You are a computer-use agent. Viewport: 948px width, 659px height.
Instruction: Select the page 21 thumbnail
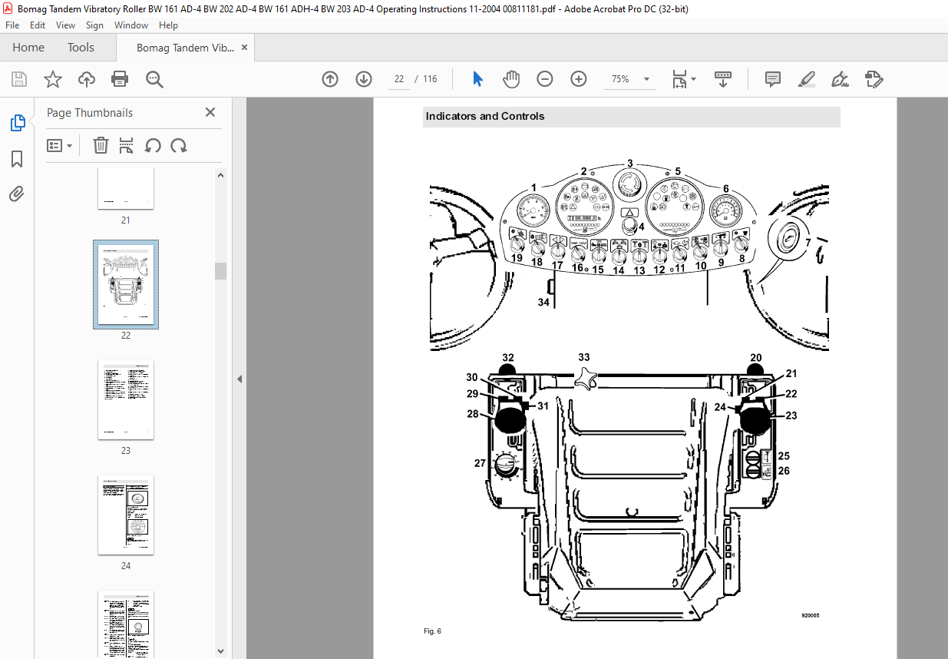[126, 188]
